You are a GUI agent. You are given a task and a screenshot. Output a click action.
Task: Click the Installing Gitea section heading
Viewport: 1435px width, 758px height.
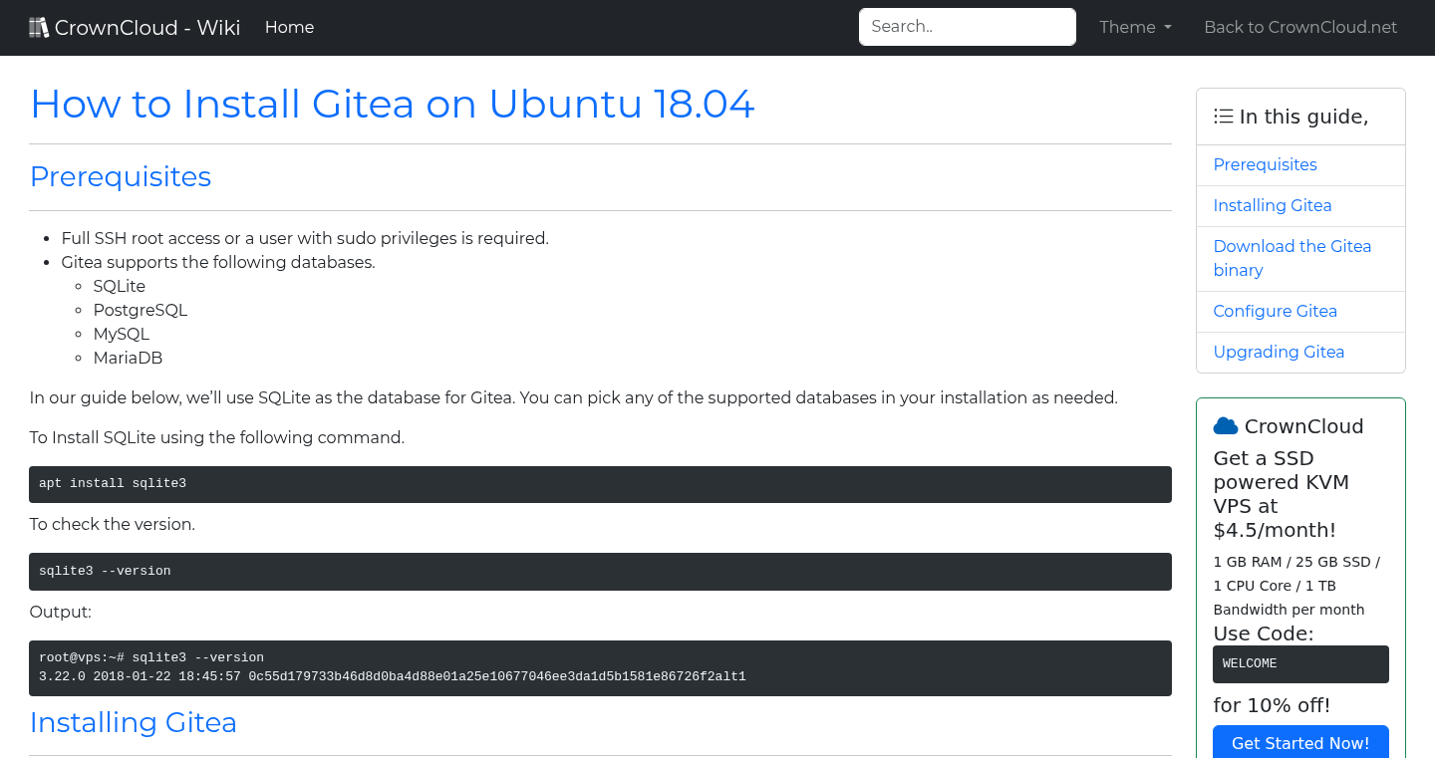[134, 722]
